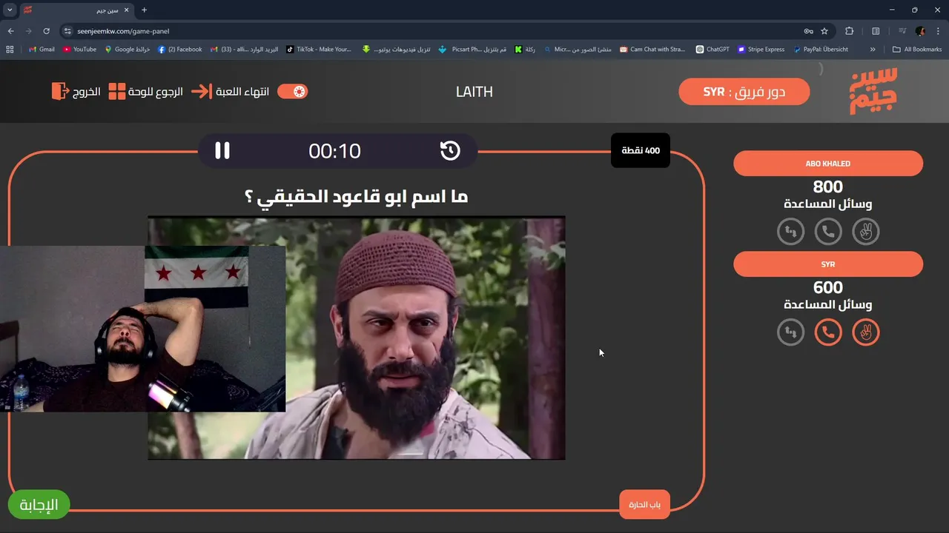Click the question image of bearded man
The width and height of the screenshot is (949, 533).
[356, 338]
